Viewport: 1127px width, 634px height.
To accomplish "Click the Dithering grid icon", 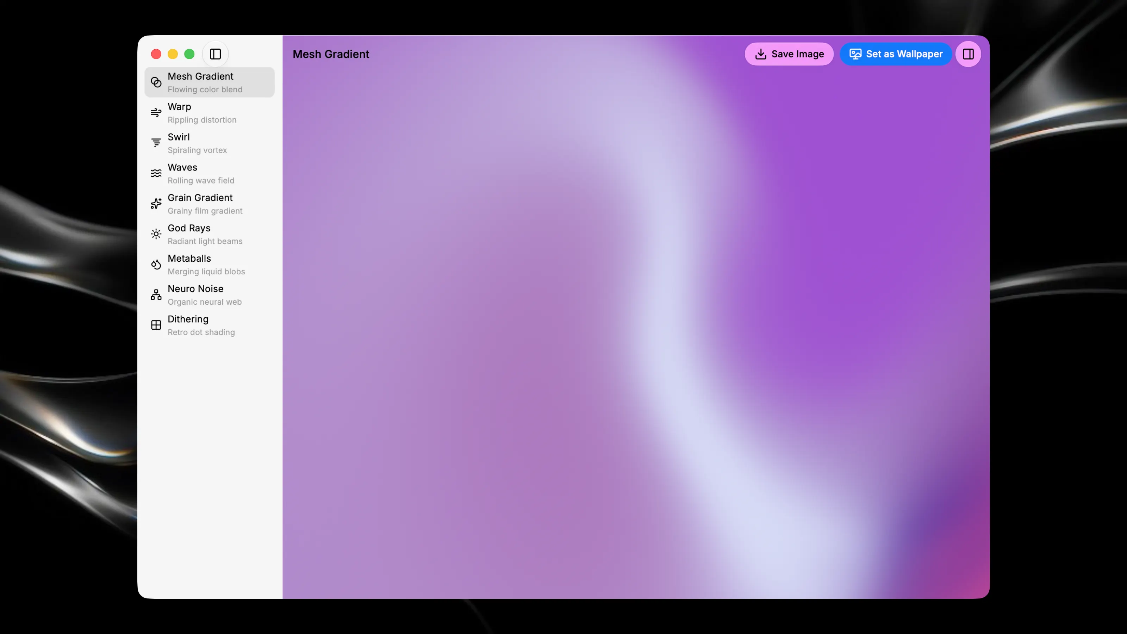I will click(156, 325).
